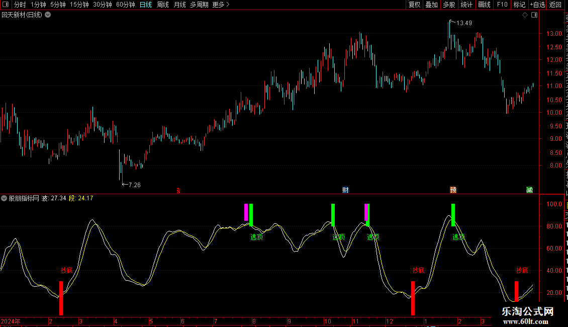Screen dimensions: 568x327
Task: Add stock via +自选 button
Action: (537, 5)
